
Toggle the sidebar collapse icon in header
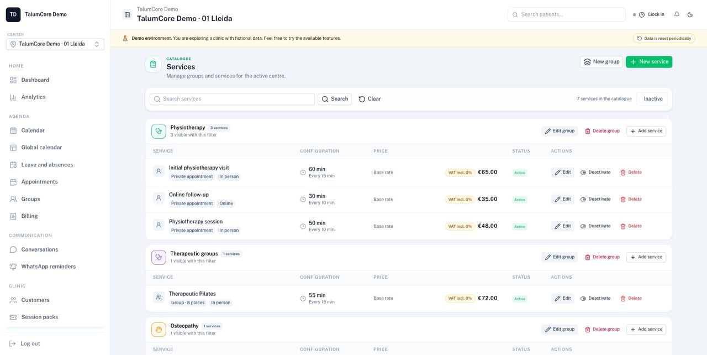point(128,15)
